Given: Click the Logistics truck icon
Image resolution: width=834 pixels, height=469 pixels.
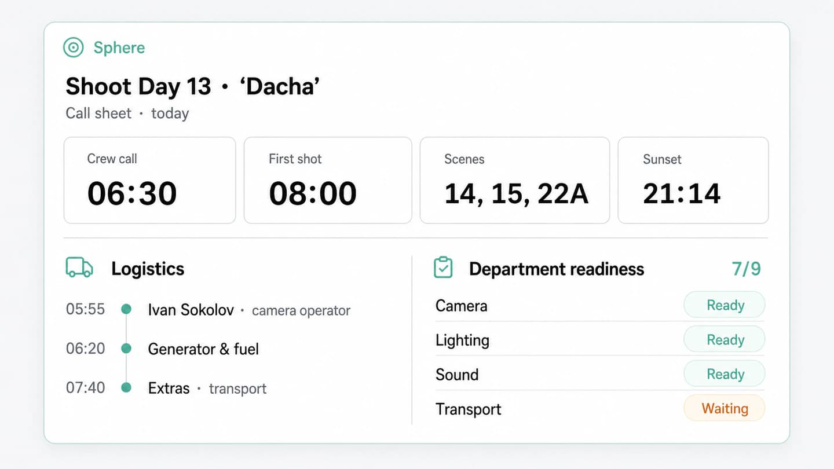Looking at the screenshot, I should [79, 268].
